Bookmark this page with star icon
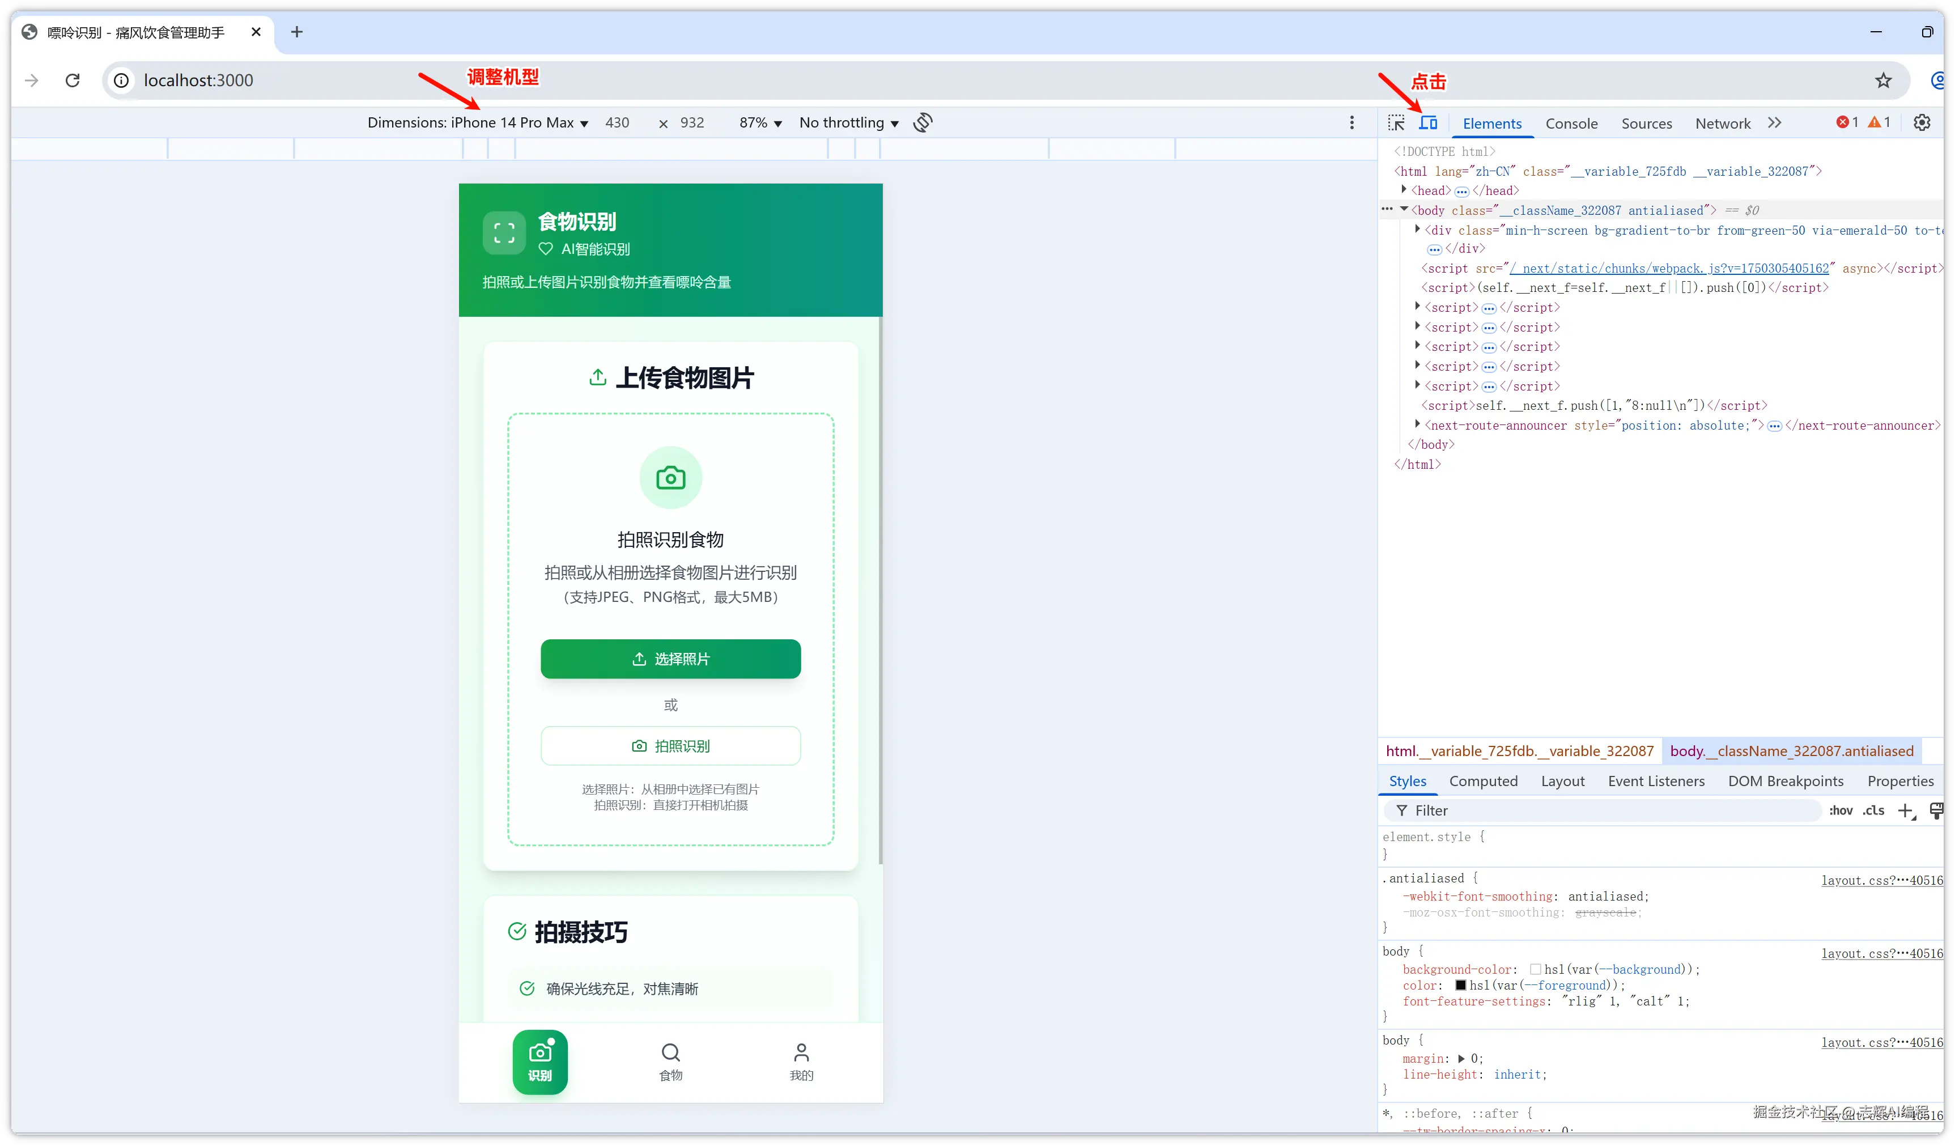 point(1884,80)
